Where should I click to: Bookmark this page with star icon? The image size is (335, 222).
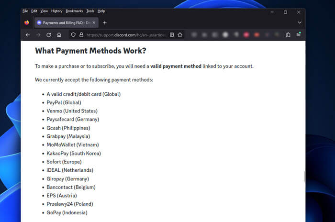click(x=180, y=34)
